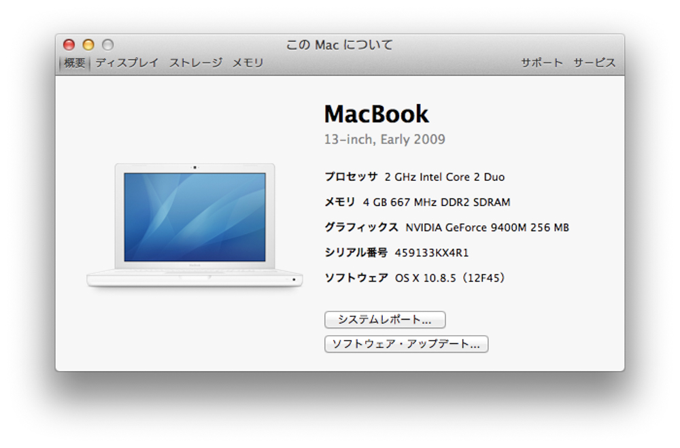Click the MacBook model heading
The image size is (680, 448).
(x=377, y=114)
